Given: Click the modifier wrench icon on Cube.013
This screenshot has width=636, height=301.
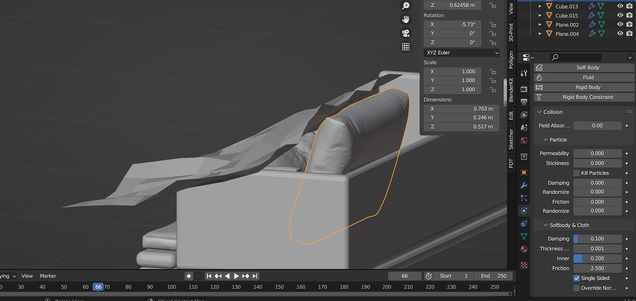Looking at the screenshot, I should (x=591, y=6).
